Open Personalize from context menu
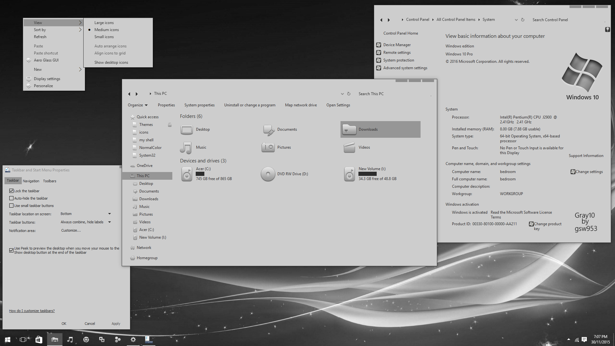Viewport: 615px width, 346px height. tap(43, 86)
